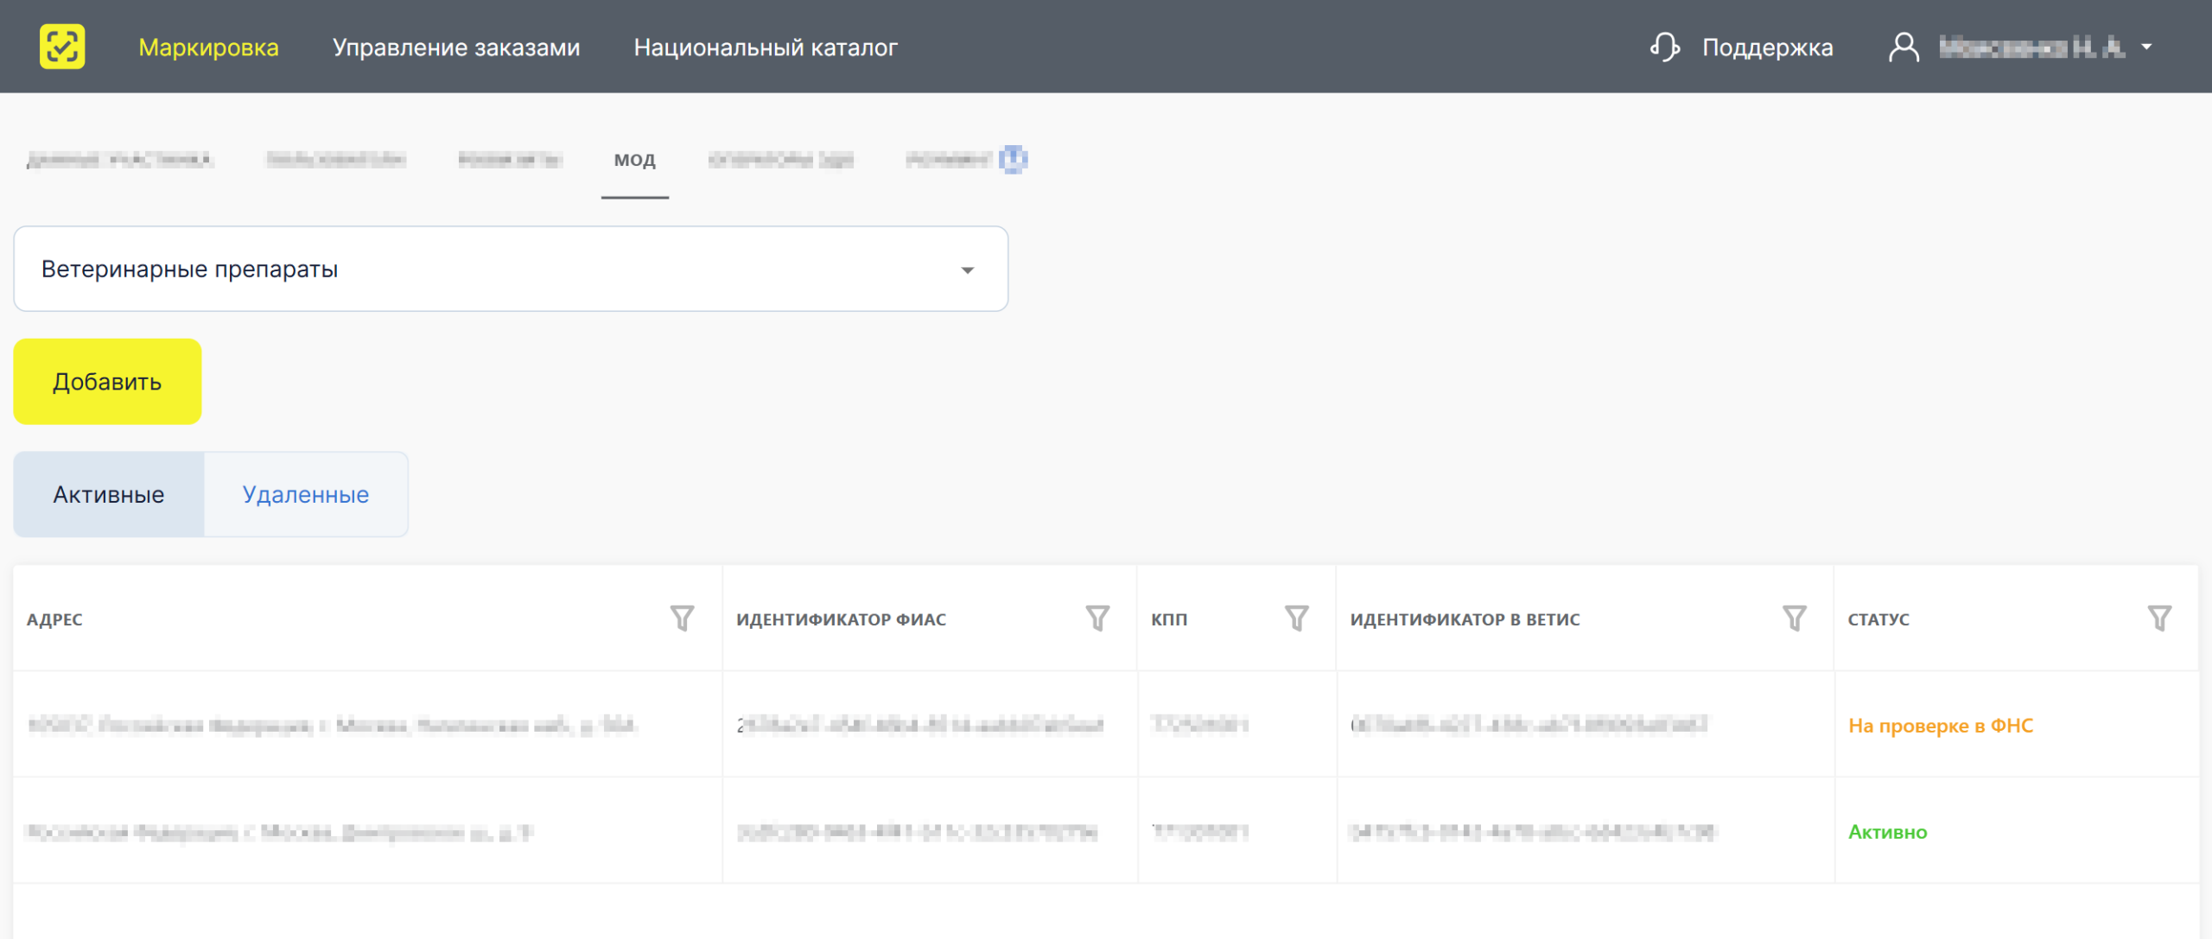Image resolution: width=2212 pixels, height=939 pixels.
Task: Go to Национальный каталог
Action: pos(766,48)
